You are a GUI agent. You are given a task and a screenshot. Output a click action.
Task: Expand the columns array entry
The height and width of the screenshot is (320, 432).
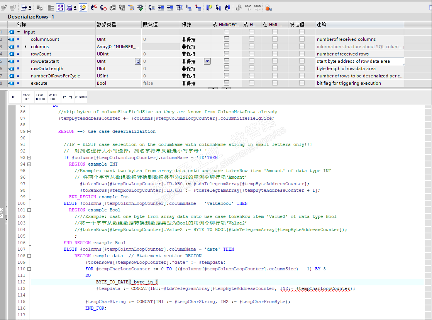click(x=25, y=47)
